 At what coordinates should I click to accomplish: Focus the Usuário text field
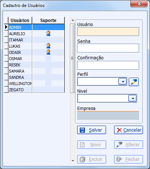click(x=108, y=32)
